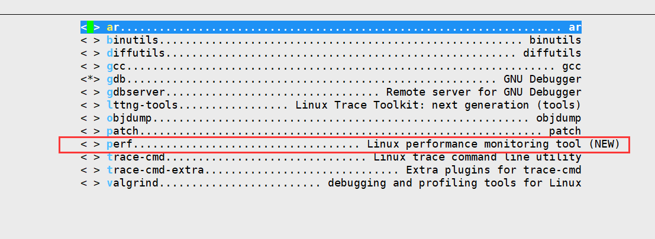Toggle the diffutils selection bracket
Viewport: 655px width, 239px height.
click(90, 53)
